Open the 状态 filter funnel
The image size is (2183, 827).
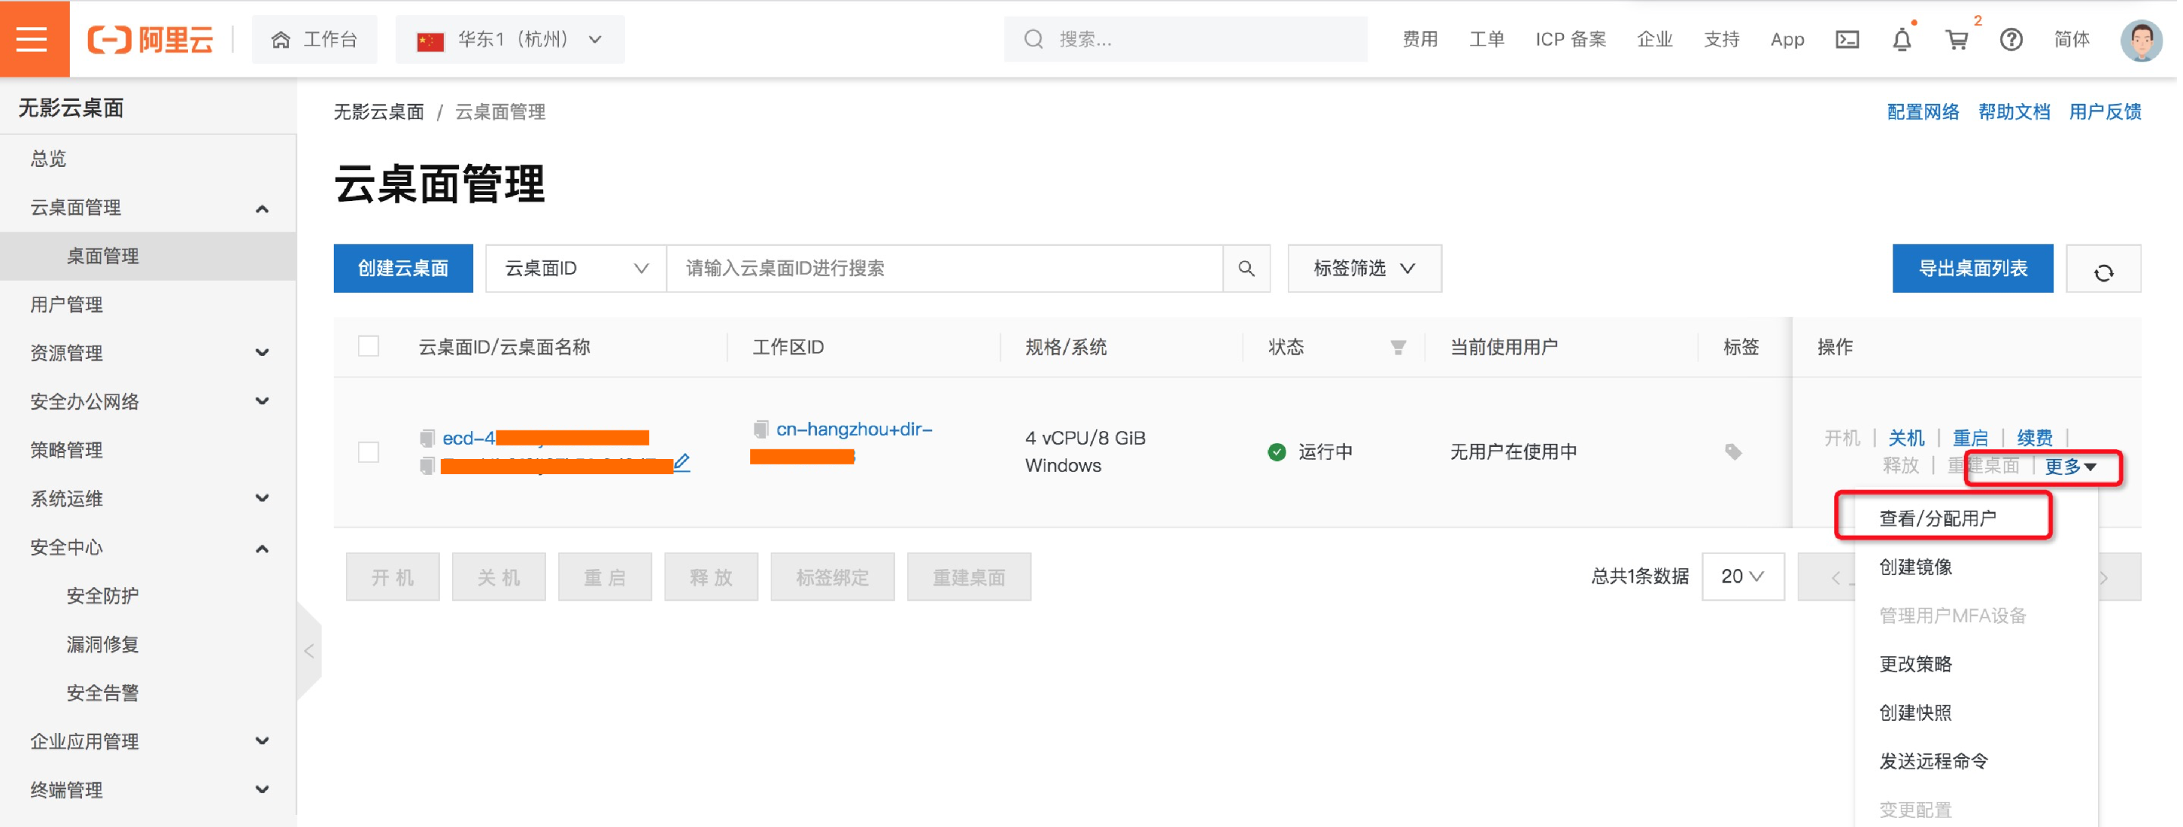(1396, 347)
